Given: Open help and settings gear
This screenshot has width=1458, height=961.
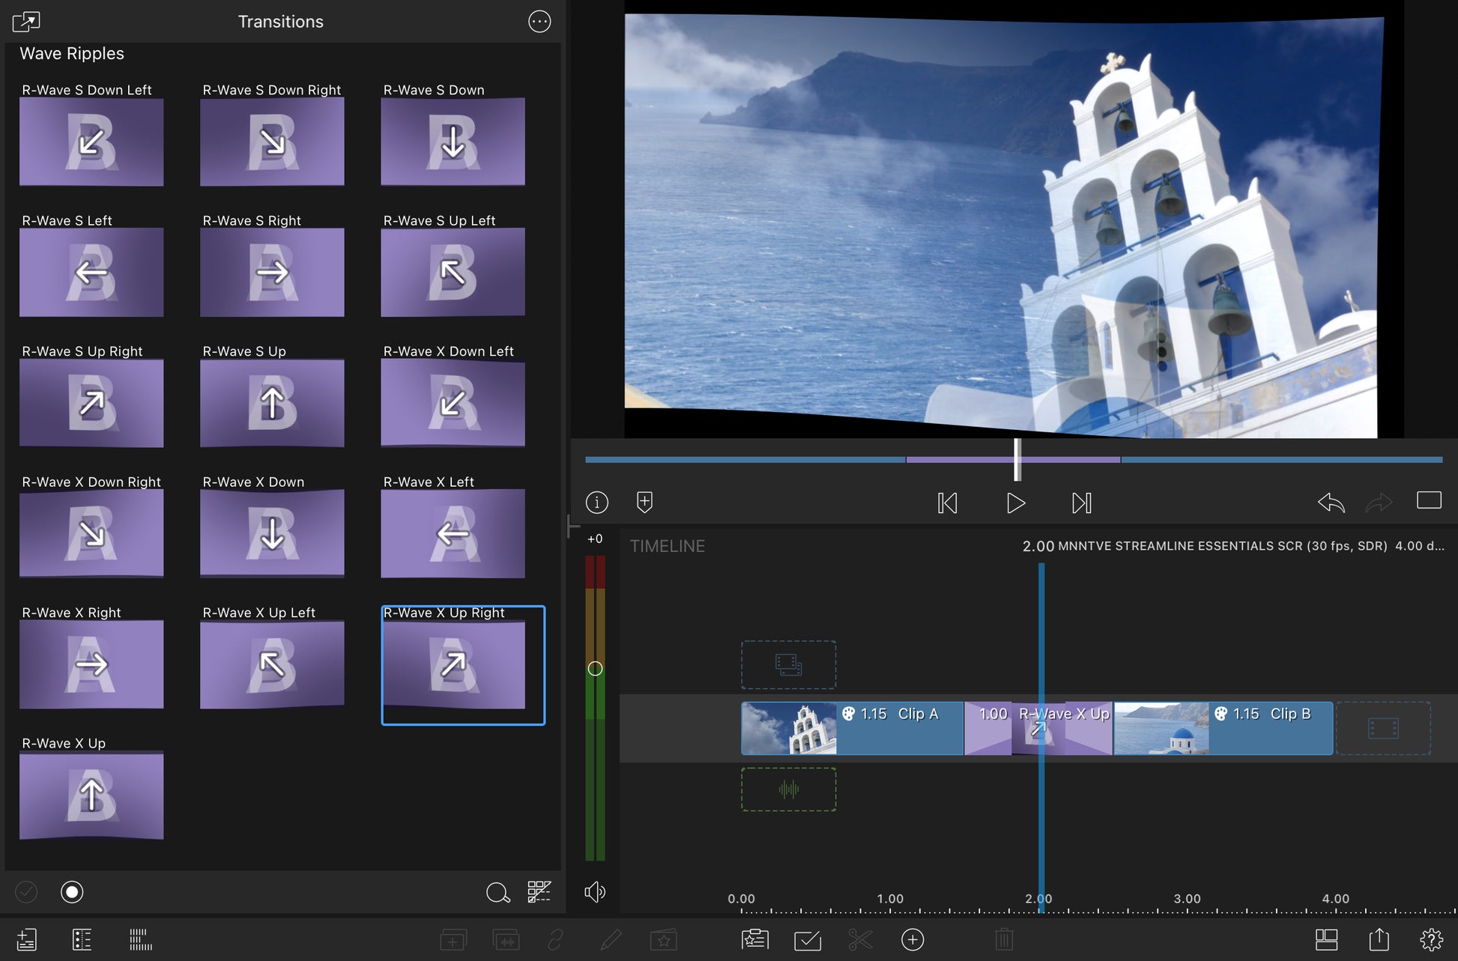Looking at the screenshot, I should (x=1431, y=939).
